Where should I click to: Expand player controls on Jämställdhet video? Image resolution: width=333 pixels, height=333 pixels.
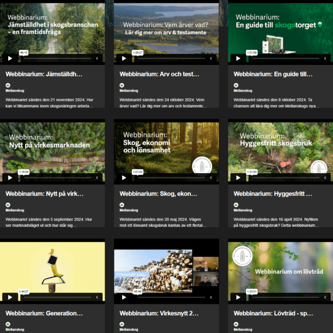(97, 58)
